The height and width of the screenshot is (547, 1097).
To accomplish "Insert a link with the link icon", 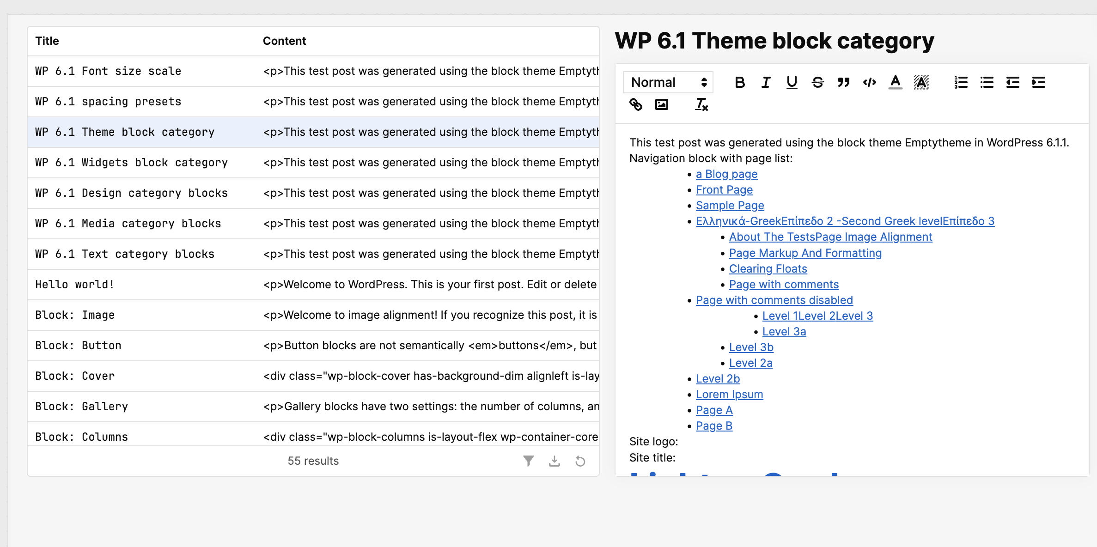I will (636, 105).
